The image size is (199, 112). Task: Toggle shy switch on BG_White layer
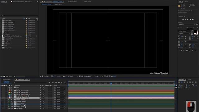(41, 109)
